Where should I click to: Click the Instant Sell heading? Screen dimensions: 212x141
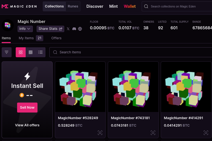tap(27, 86)
